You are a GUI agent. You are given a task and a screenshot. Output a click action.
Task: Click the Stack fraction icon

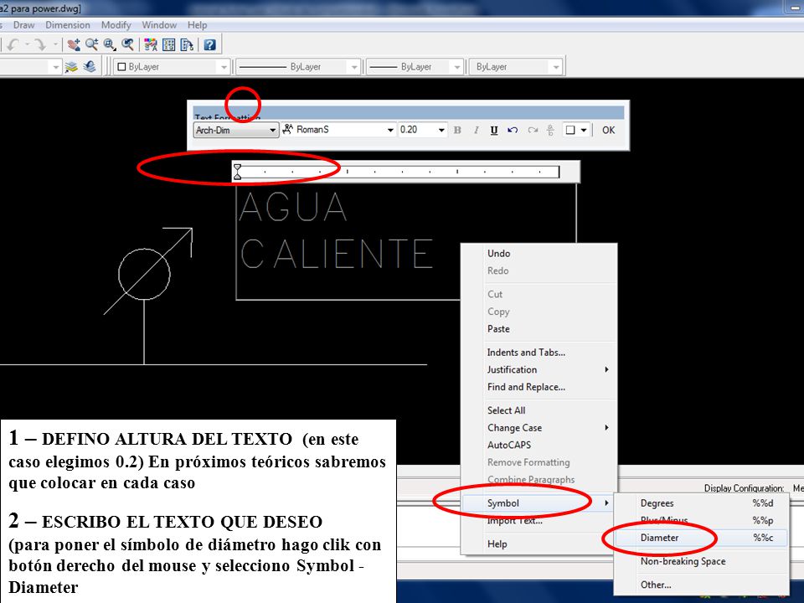550,130
